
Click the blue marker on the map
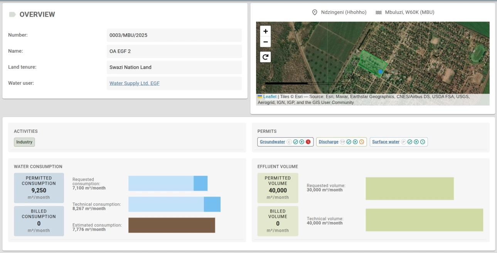[x=381, y=71]
